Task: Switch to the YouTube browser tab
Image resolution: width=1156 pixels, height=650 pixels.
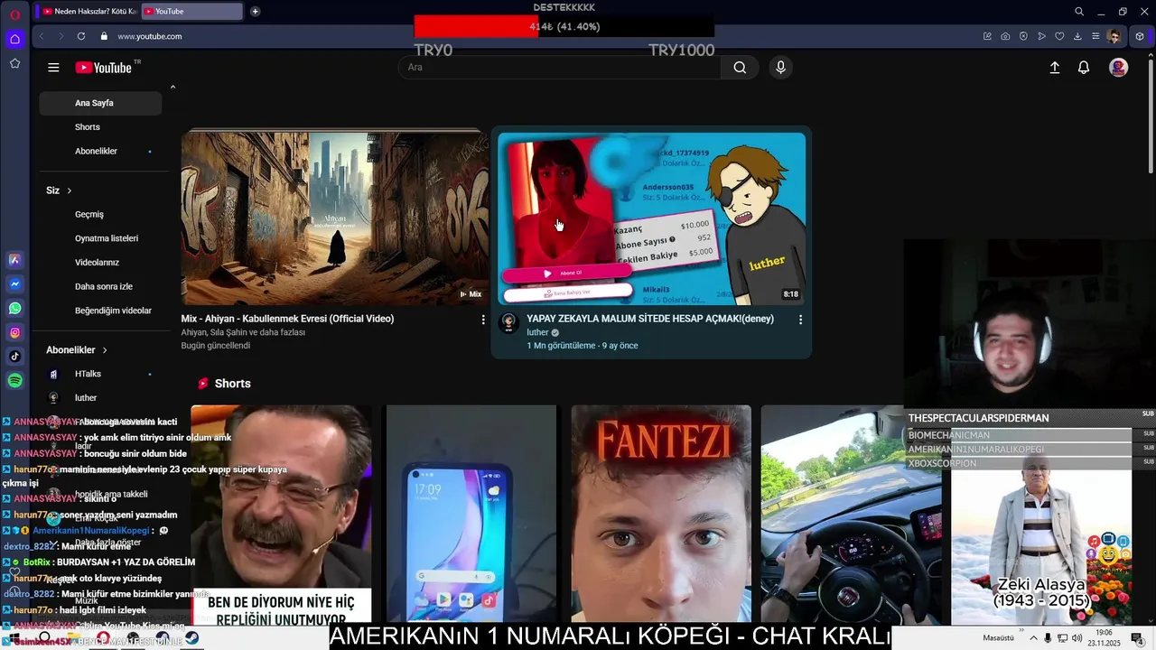Action: 192,12
